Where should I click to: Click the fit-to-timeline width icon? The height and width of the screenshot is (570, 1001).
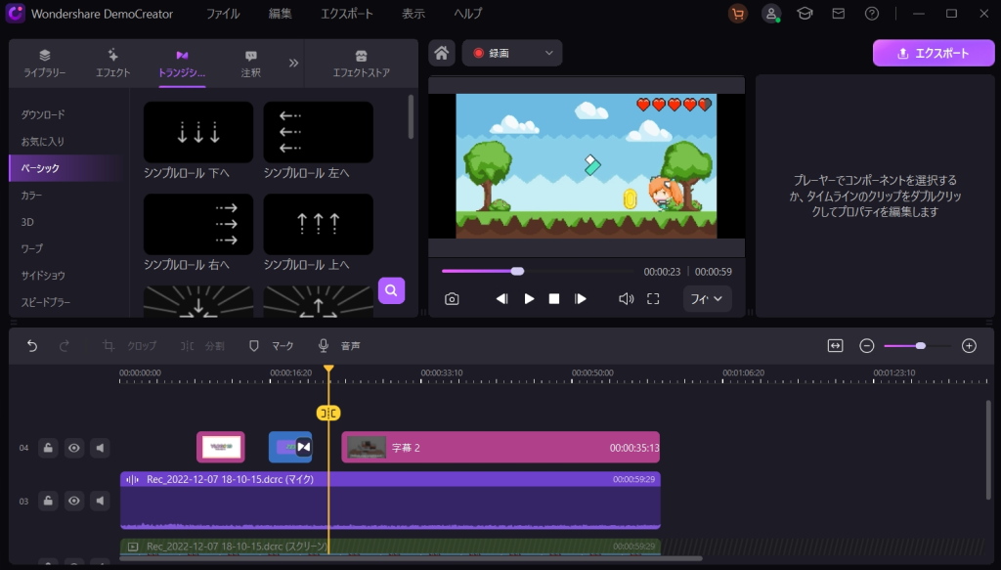pyautogui.click(x=835, y=346)
